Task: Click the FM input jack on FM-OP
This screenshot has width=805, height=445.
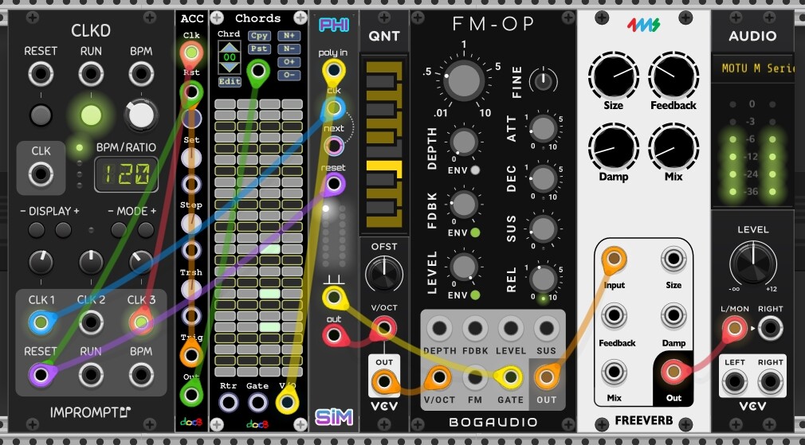Action: click(x=475, y=376)
